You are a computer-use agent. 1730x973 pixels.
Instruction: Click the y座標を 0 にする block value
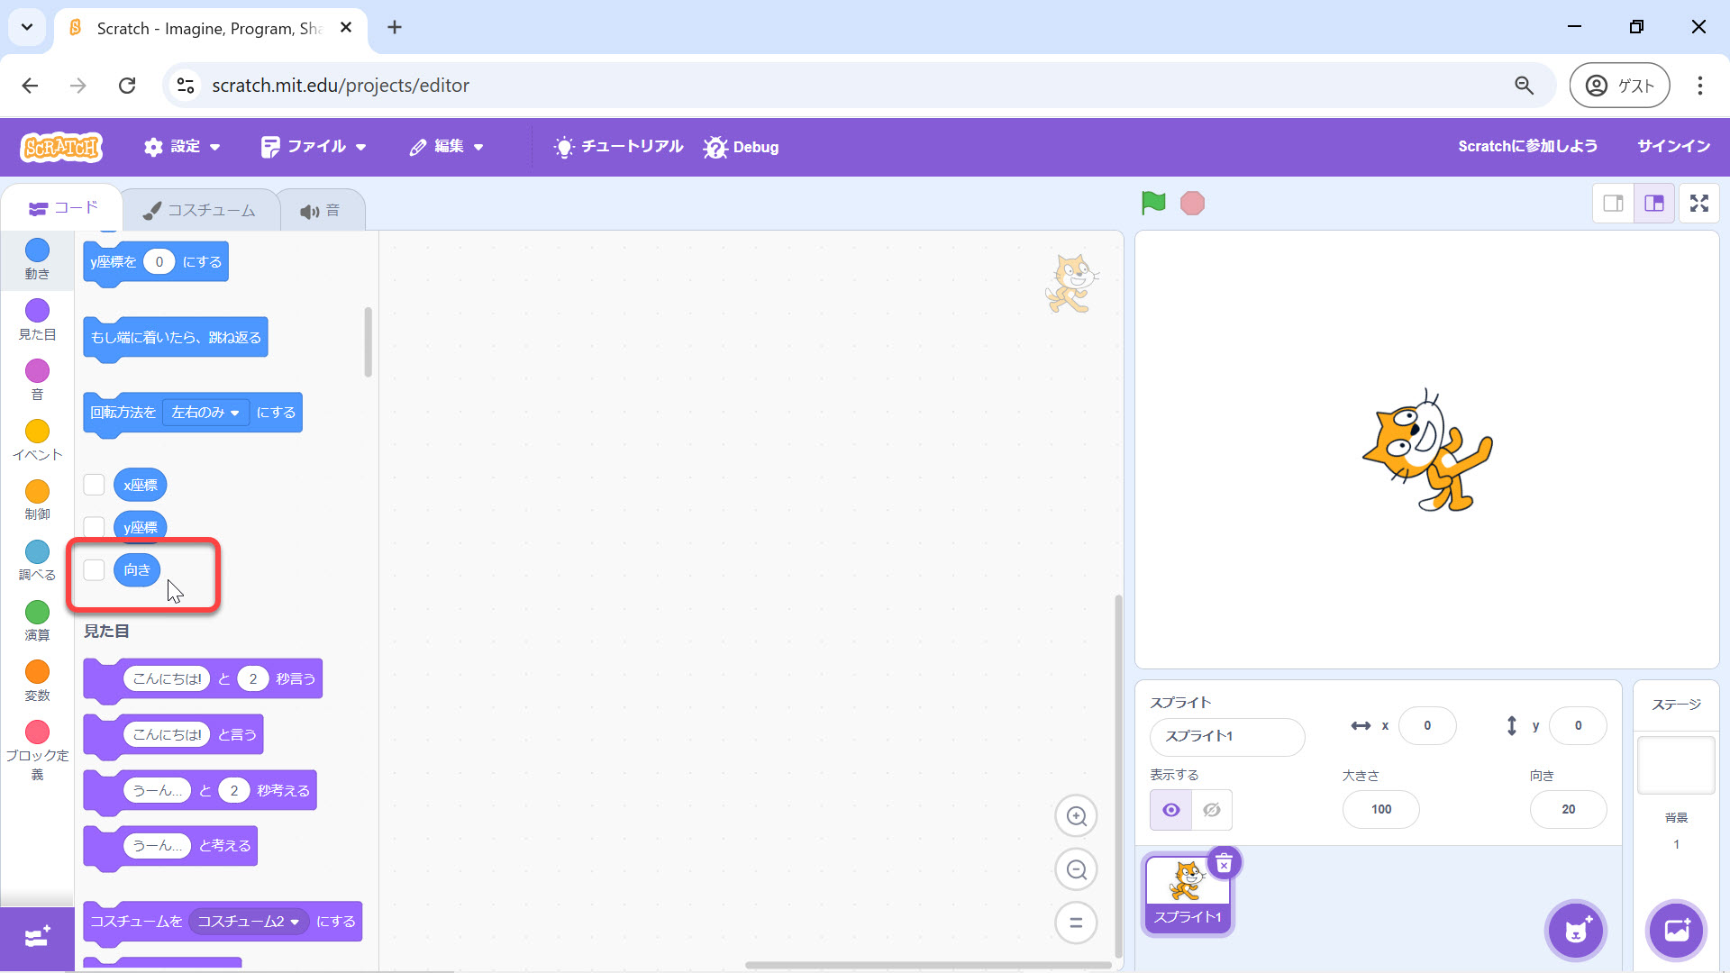click(x=159, y=262)
